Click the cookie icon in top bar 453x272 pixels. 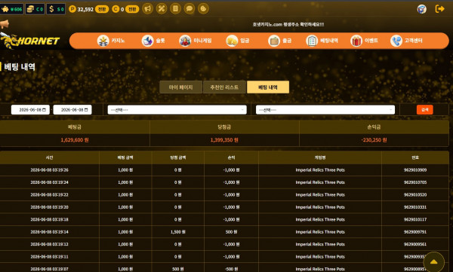[x=203, y=8]
